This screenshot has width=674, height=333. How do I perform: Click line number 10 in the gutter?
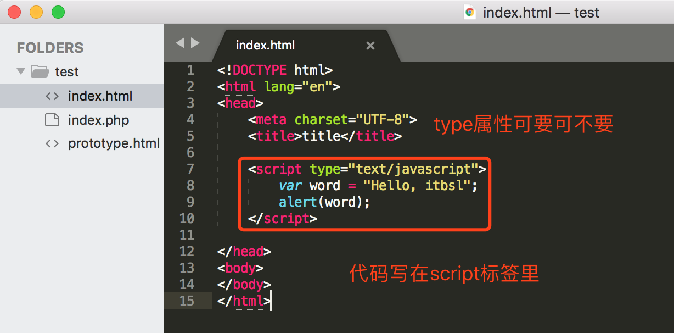tap(187, 218)
